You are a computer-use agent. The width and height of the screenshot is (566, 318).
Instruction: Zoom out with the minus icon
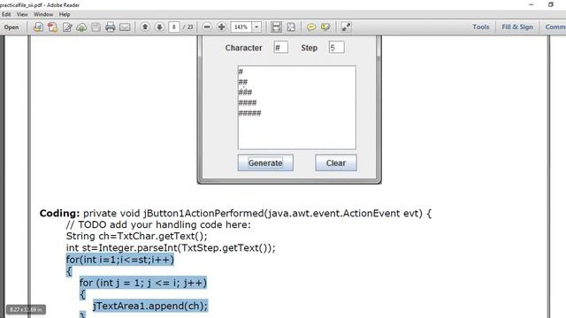pos(207,26)
